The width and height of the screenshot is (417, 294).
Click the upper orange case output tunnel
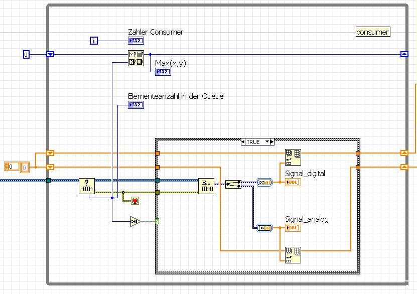[358, 153]
